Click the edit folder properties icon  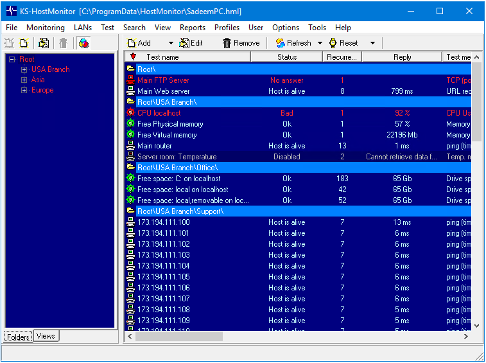tap(44, 43)
